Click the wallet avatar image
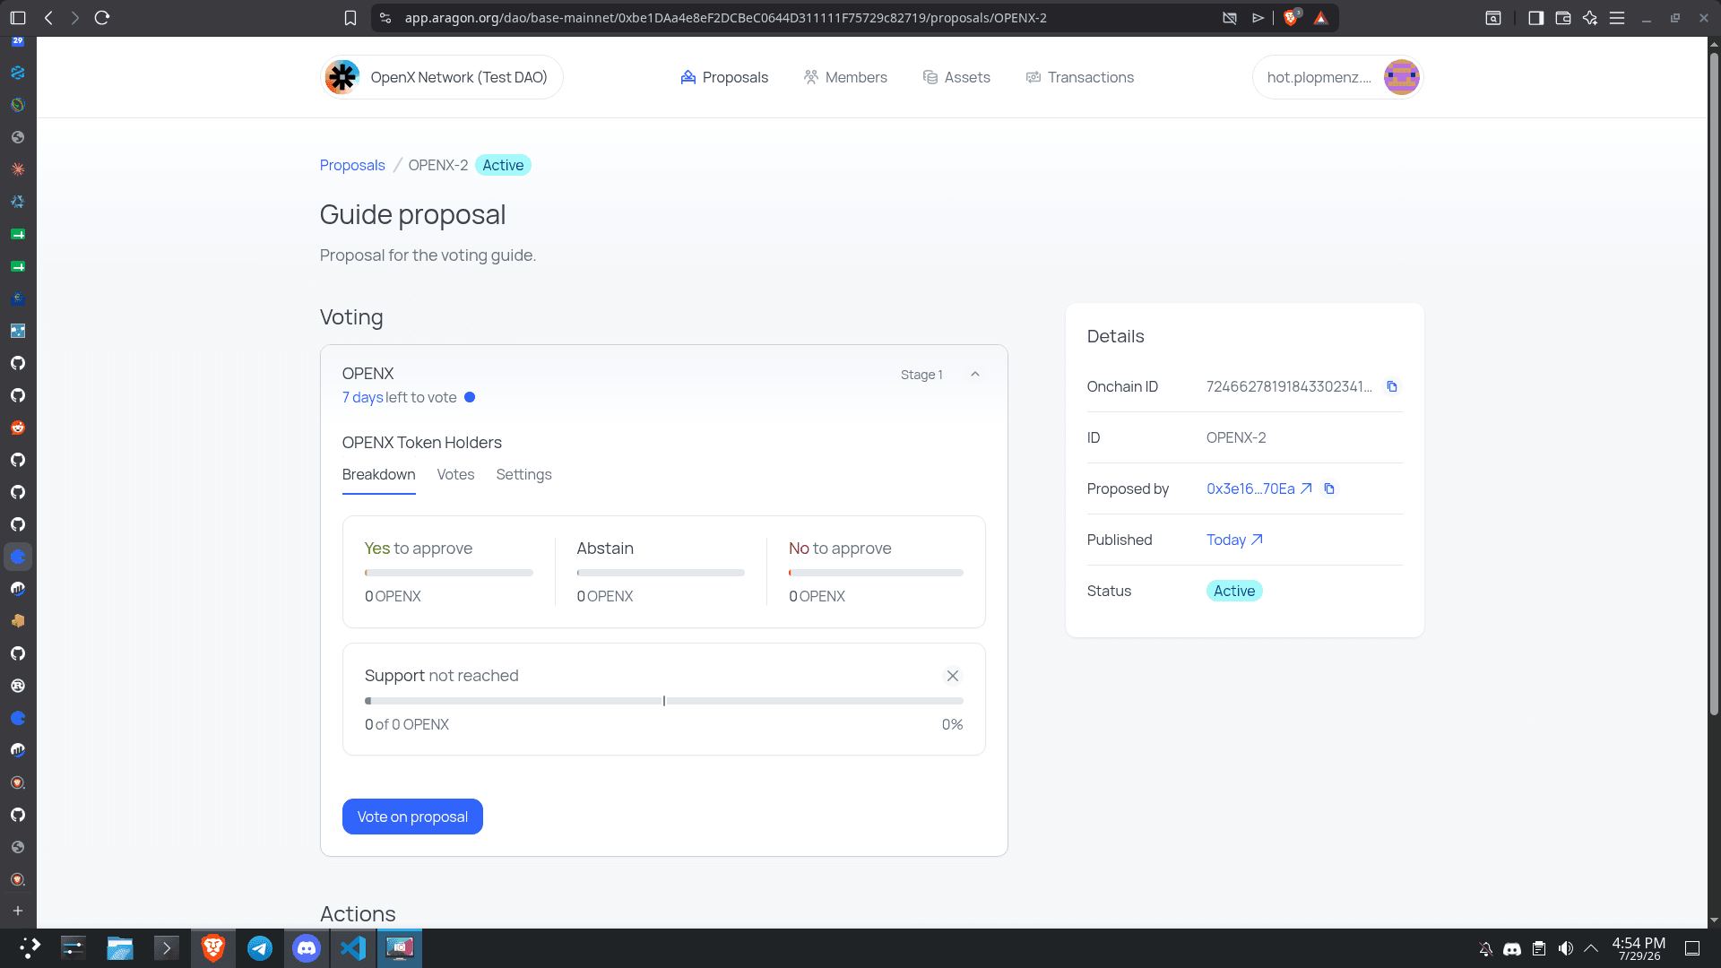 pos(1401,77)
